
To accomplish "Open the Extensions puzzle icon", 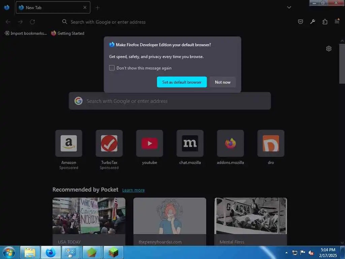I will pyautogui.click(x=325, y=22).
